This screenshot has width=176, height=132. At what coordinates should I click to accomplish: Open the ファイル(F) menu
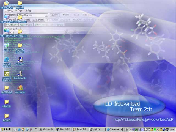(9, 10)
